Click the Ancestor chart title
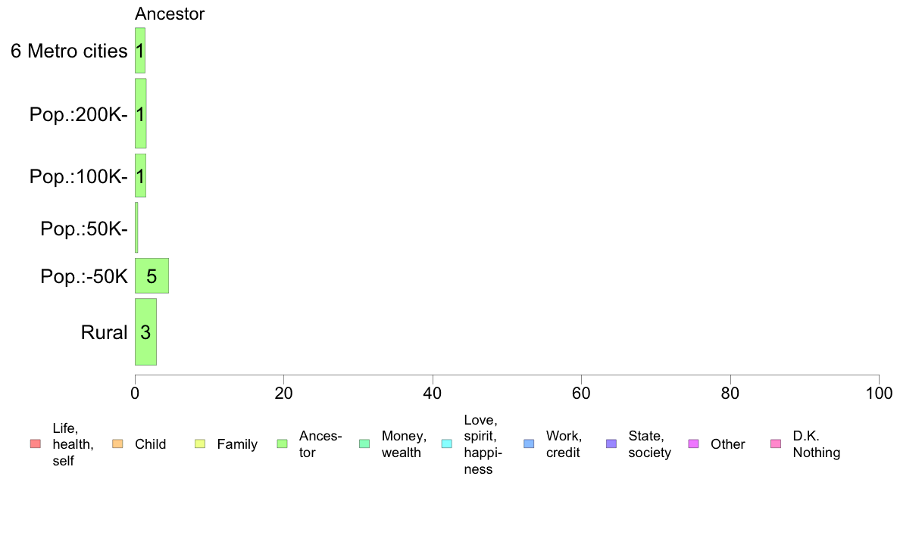 coord(170,14)
